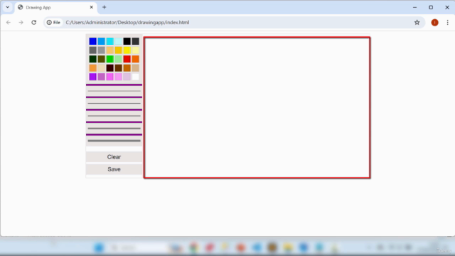Choose the pale yellow color swatch
The image size is (455, 256).
click(136, 50)
